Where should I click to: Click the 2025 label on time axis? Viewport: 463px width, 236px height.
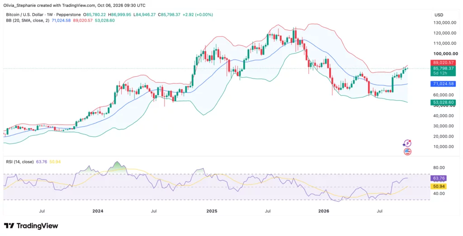click(x=212, y=211)
